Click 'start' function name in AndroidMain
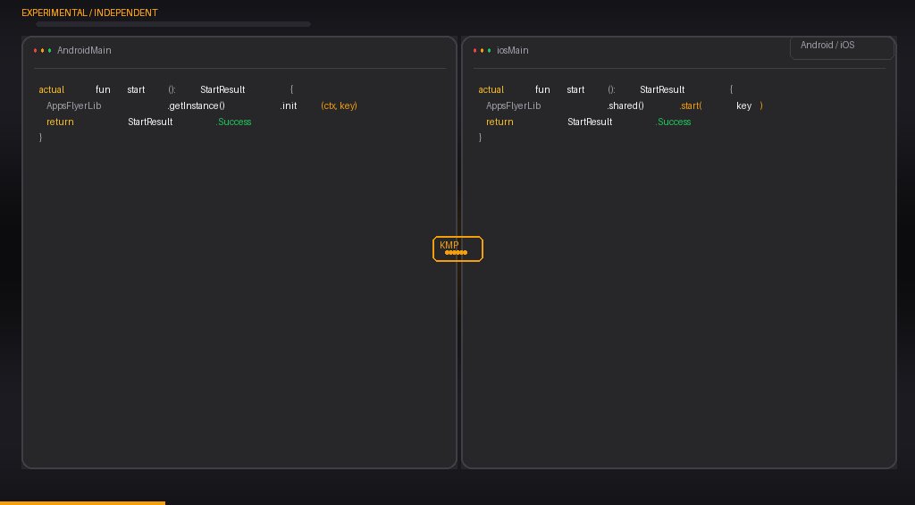 click(x=136, y=90)
